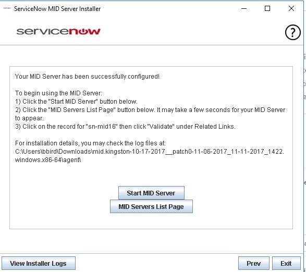Click the 'To begin using the MID Server' line
This screenshot has height=272, width=306.
click(x=58, y=93)
